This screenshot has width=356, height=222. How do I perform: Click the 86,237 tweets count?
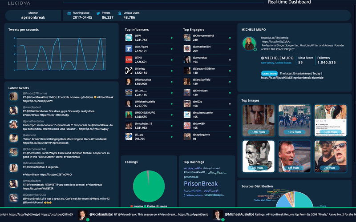108,17
